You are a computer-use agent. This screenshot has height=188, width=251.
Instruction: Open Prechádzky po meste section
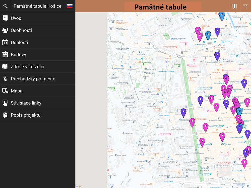coord(38,79)
